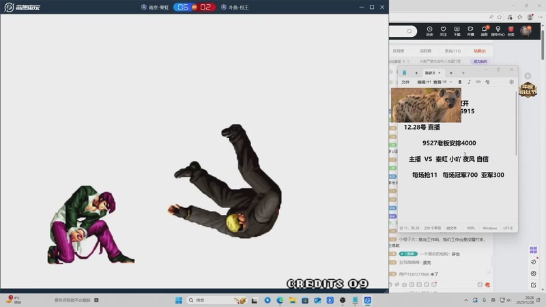Select the 新建文 tab in Notepad
The height and width of the screenshot is (307, 546).
(x=433, y=73)
